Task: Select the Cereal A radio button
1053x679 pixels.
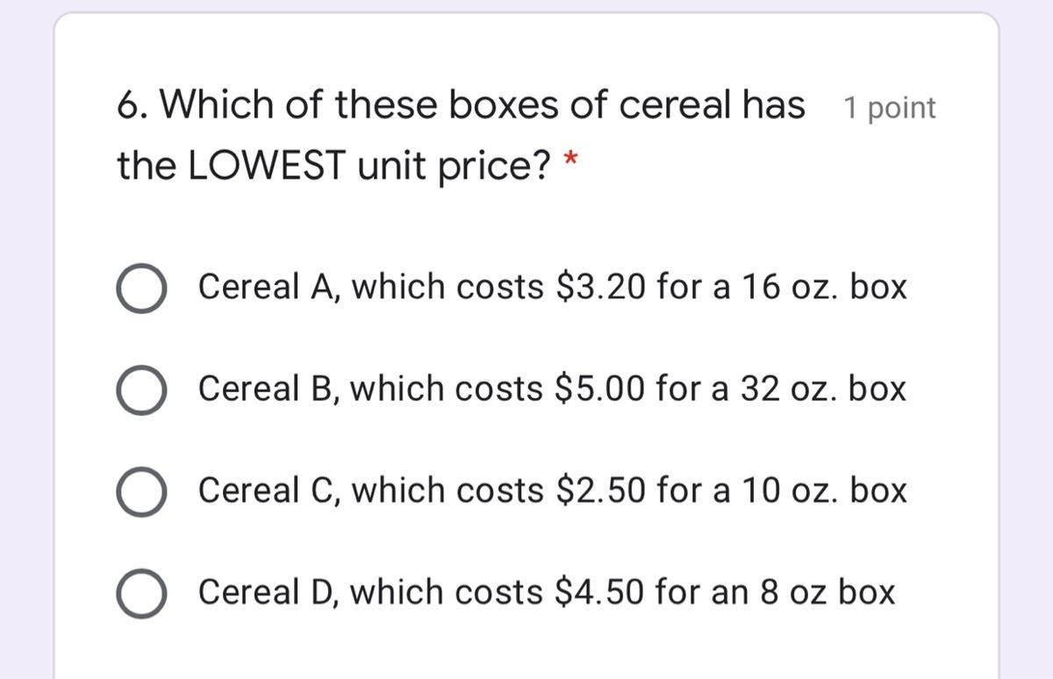Action: [x=141, y=289]
